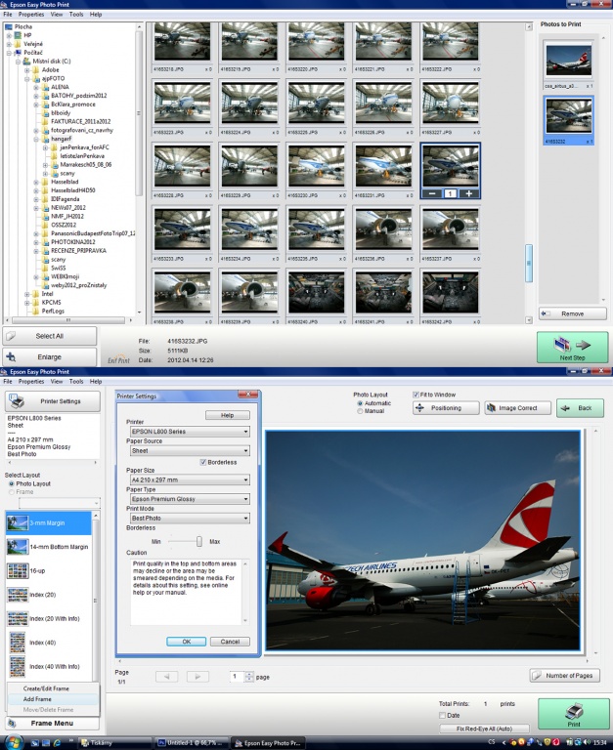Open Properties menu in print layout window
This screenshot has width=613, height=750.
click(31, 381)
